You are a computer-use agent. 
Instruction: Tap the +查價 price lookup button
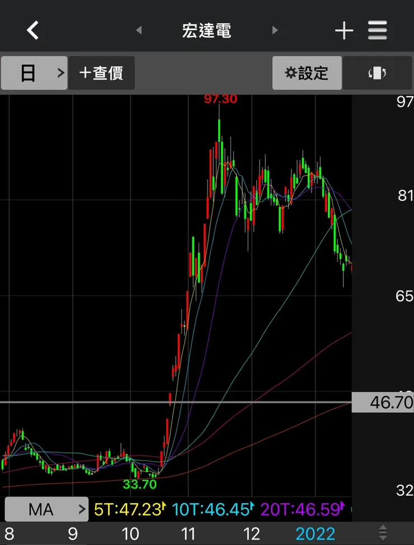pos(101,73)
